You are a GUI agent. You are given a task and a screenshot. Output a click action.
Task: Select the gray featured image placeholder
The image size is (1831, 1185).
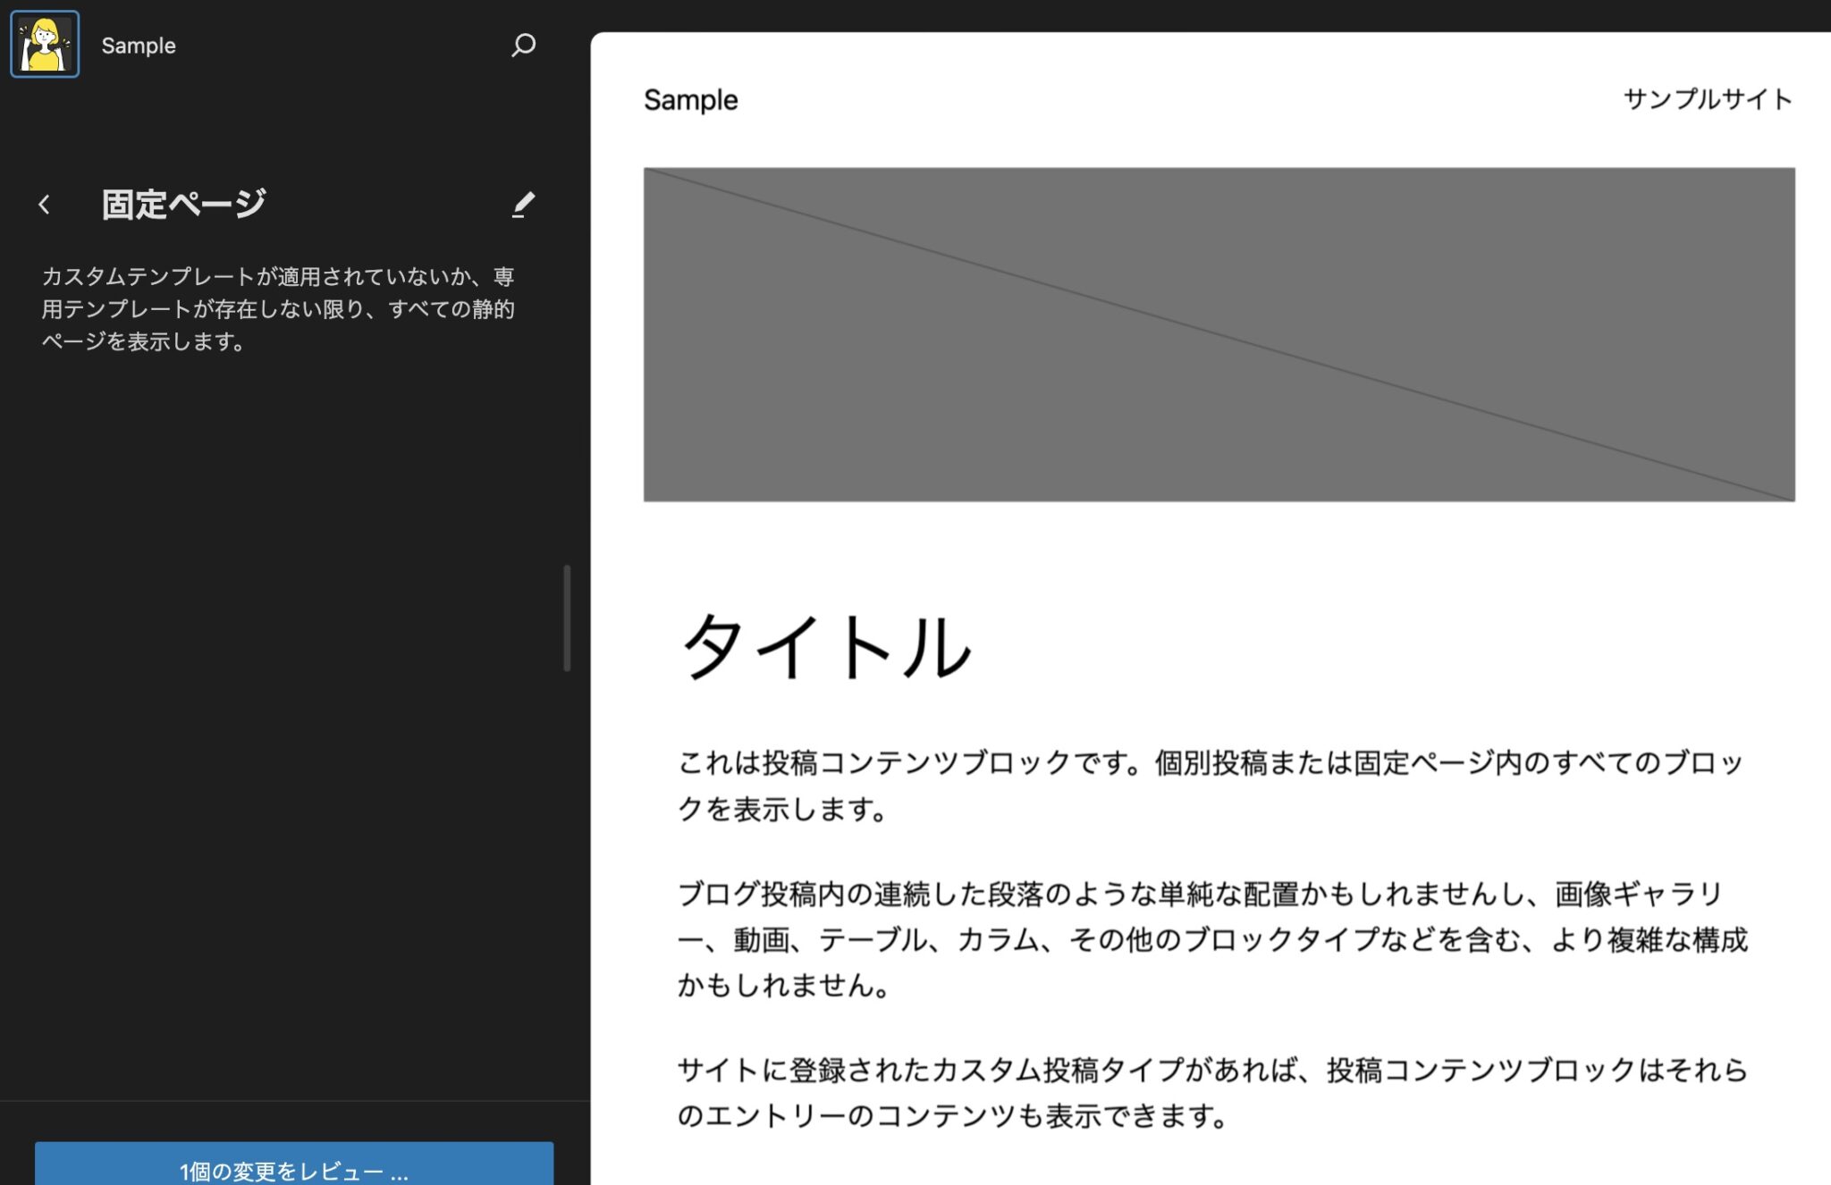1220,334
